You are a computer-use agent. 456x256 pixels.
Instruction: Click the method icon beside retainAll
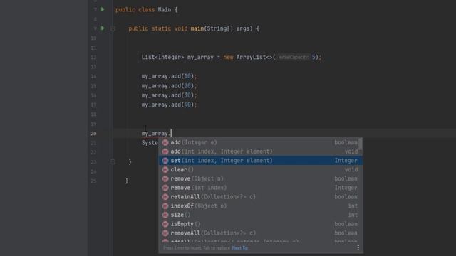(165, 197)
